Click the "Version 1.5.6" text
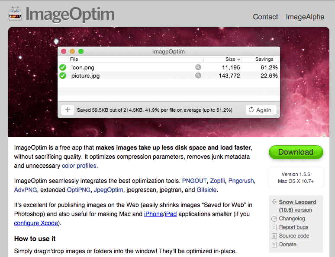Screen dimensions: 335x257 296,174
